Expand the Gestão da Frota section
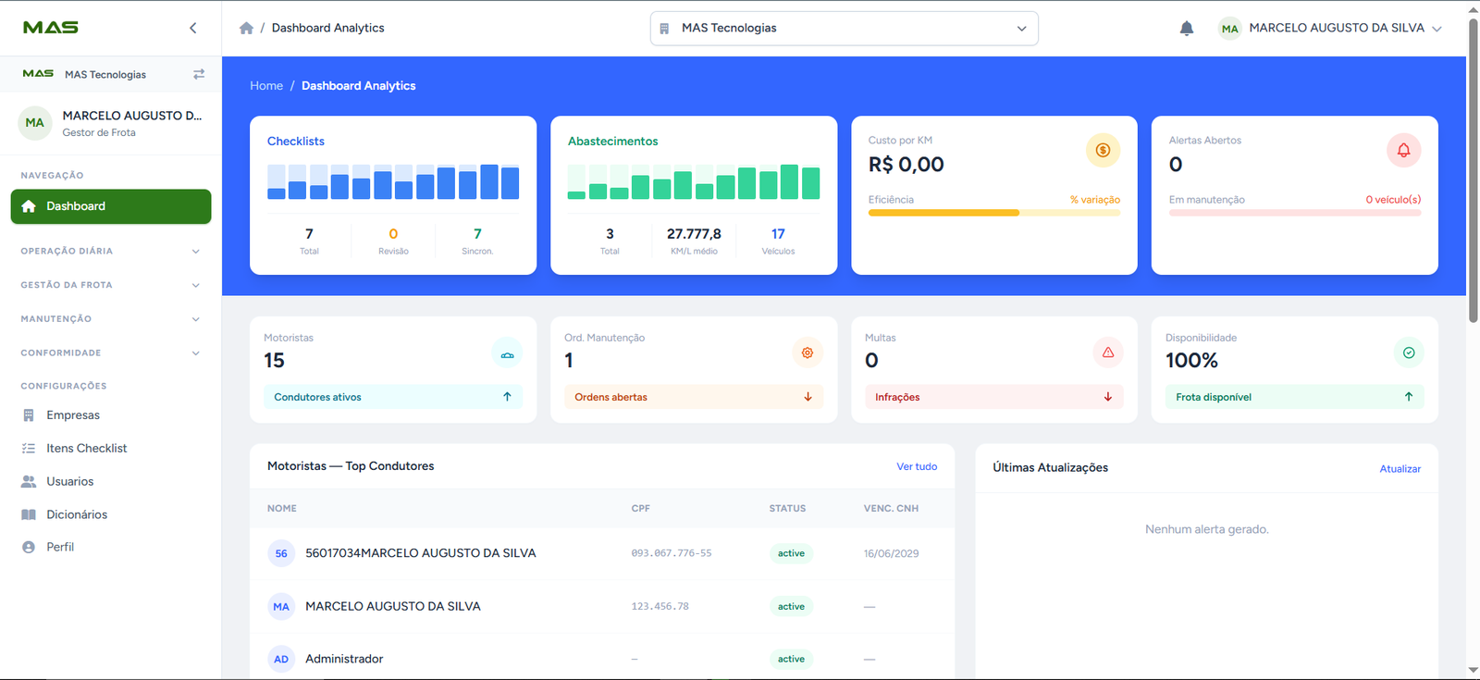Image resolution: width=1480 pixels, height=680 pixels. 110,285
